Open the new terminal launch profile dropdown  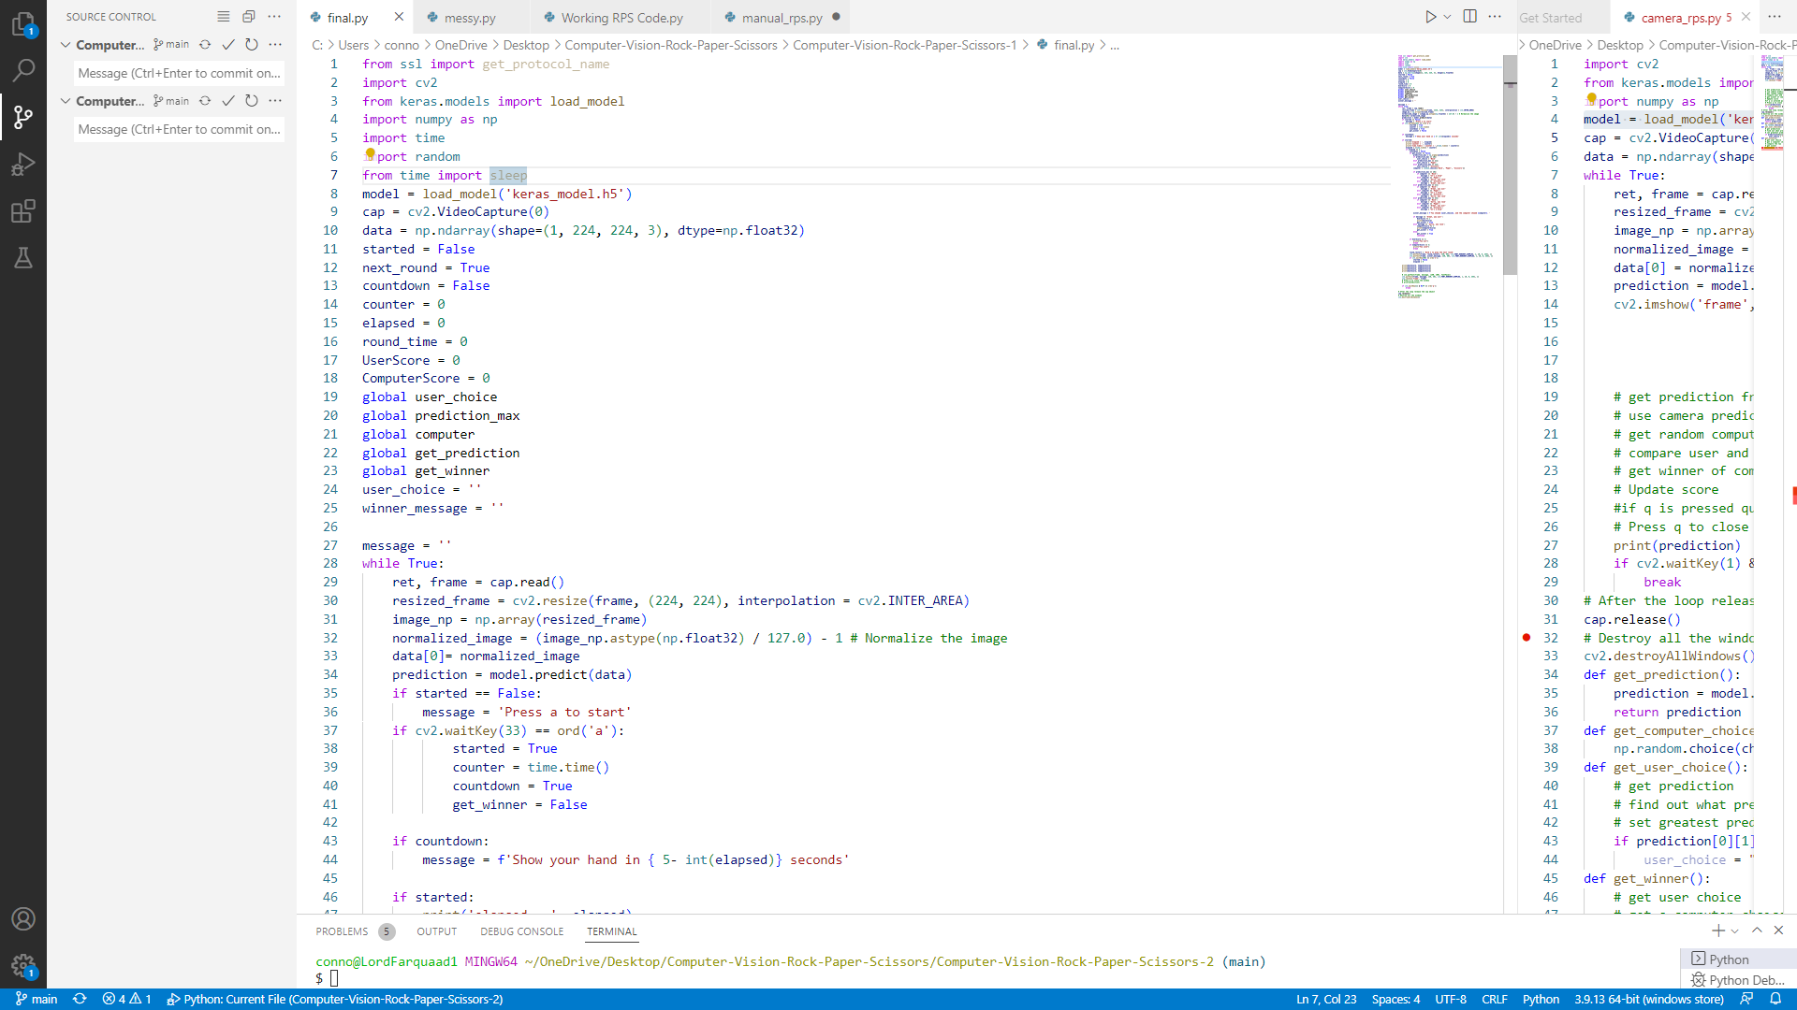point(1735,931)
